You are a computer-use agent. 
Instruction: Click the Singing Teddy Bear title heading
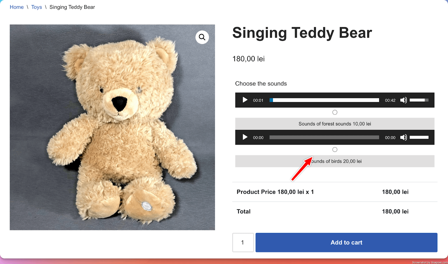pyautogui.click(x=302, y=33)
